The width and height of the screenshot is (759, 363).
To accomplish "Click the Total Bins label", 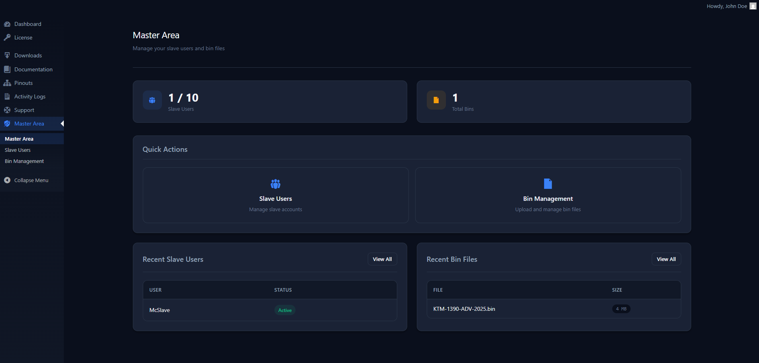I will 463,109.
